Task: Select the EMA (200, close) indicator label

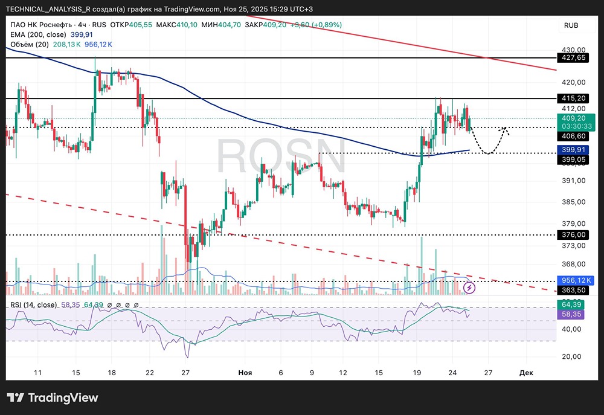Action: (x=38, y=34)
